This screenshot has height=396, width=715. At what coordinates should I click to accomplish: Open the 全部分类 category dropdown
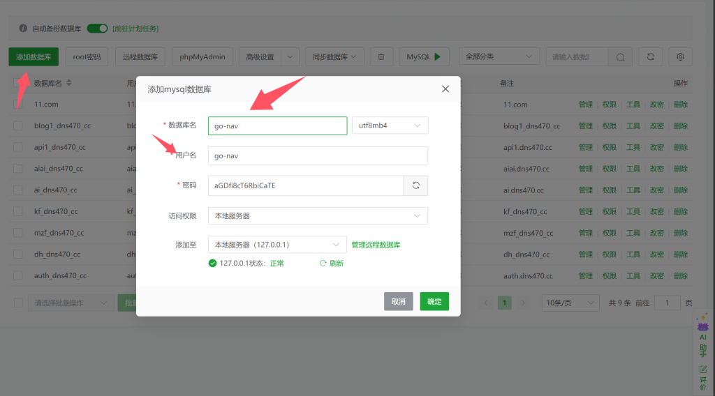click(x=499, y=56)
